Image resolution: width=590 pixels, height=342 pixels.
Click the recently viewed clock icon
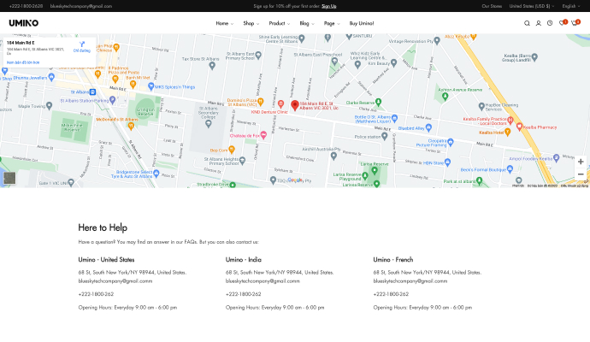tap(549, 23)
